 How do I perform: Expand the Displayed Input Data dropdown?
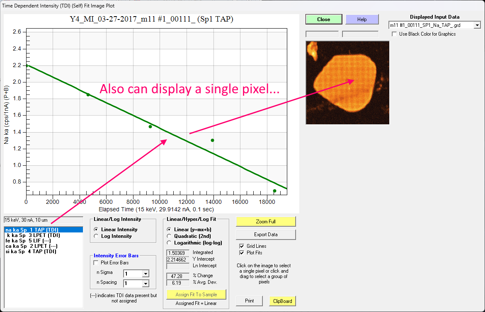tap(477, 25)
